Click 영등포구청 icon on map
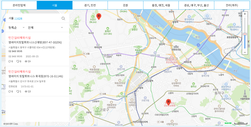The width and height of the screenshot is (251, 127). click(155, 53)
